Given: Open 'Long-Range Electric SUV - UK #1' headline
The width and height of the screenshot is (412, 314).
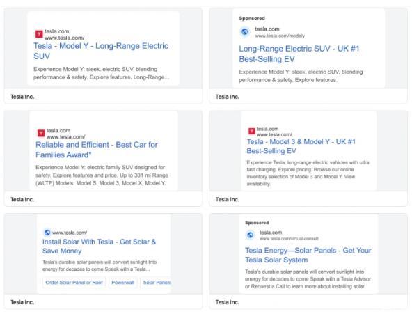Looking at the screenshot, I should pyautogui.click(x=299, y=54).
